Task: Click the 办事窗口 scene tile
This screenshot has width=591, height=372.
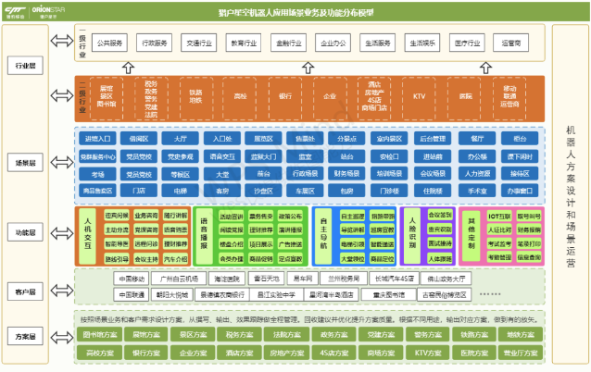Action: coord(520,191)
